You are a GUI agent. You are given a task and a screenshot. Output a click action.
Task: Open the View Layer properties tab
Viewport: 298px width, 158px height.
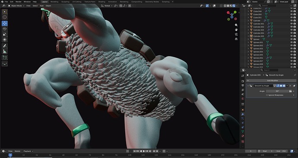(243, 90)
